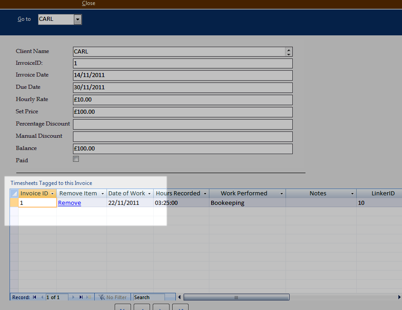402x310 pixels.
Task: Click the No Filter indicator
Action: coord(113,297)
